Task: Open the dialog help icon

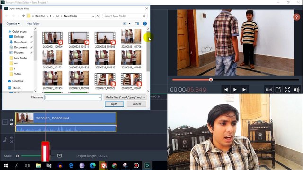Action: [145, 23]
